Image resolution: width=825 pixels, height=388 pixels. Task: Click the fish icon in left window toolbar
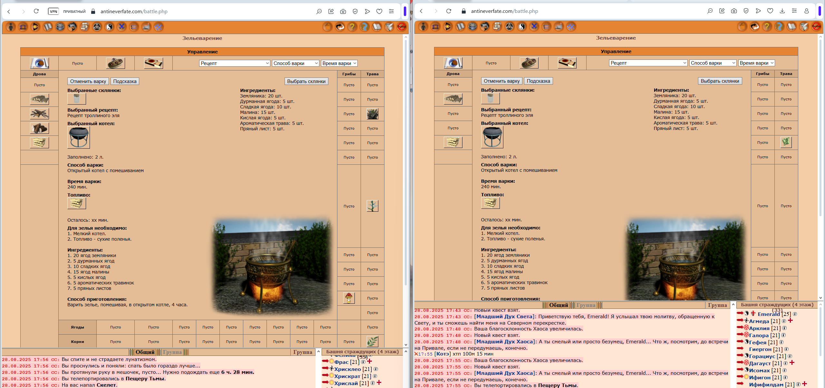[x=72, y=27]
